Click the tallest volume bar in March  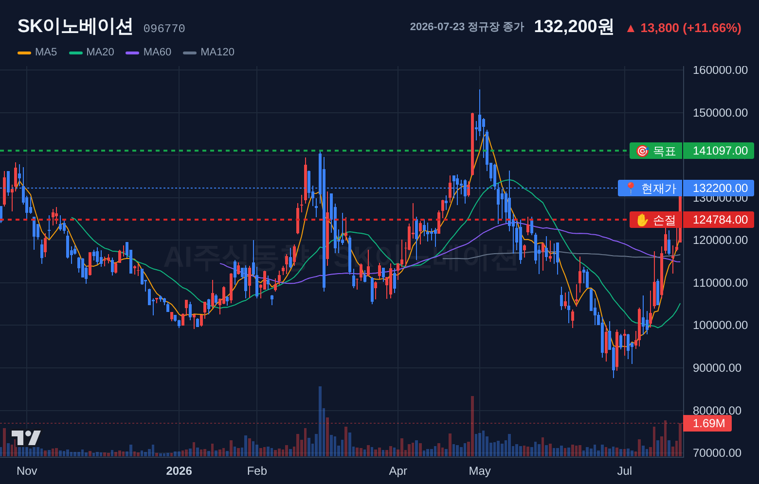[320, 421]
